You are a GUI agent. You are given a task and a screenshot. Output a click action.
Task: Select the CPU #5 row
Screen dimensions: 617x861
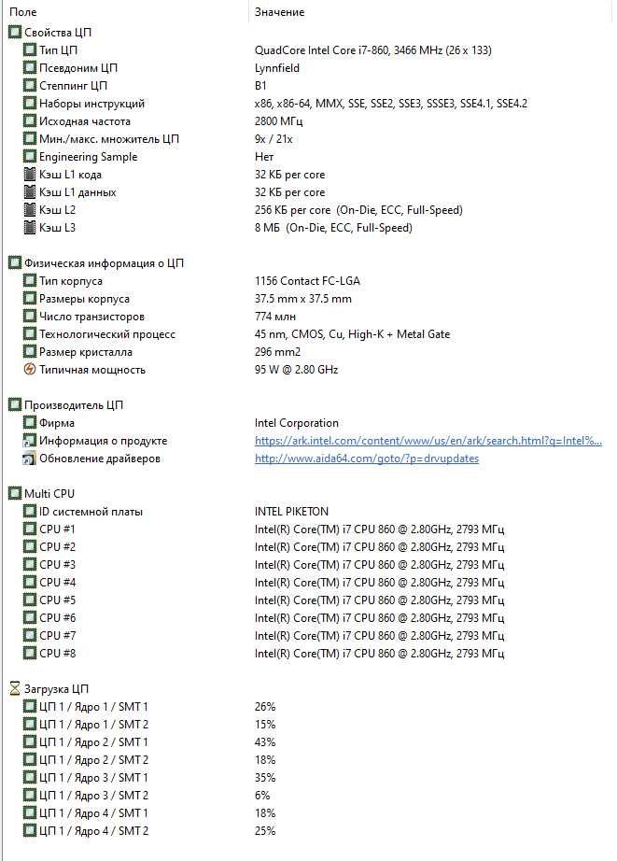coord(307,600)
